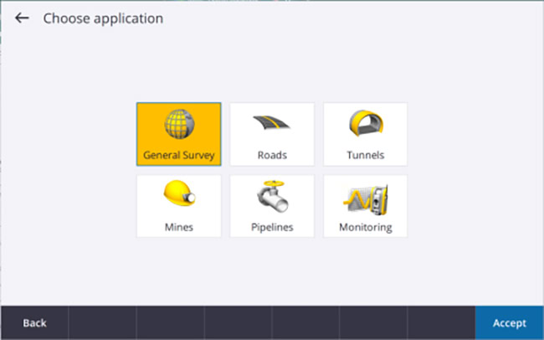Choose the Roads application icon
Image resolution: width=544 pixels, height=340 pixels.
pos(272,122)
